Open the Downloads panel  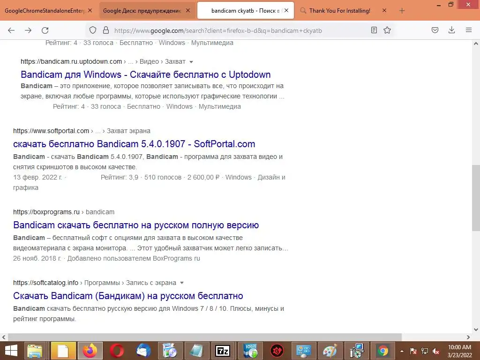[x=451, y=30]
